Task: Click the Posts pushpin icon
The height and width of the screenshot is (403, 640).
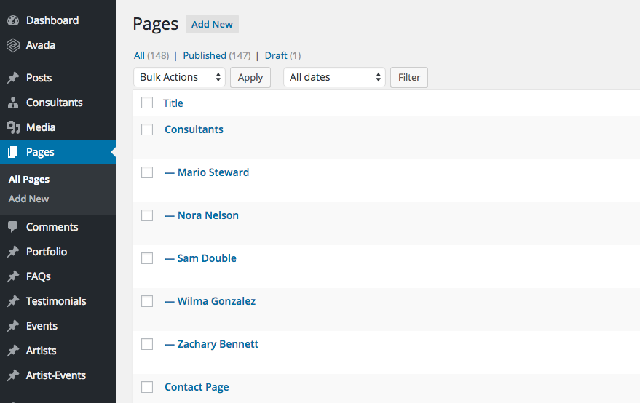Action: tap(13, 78)
